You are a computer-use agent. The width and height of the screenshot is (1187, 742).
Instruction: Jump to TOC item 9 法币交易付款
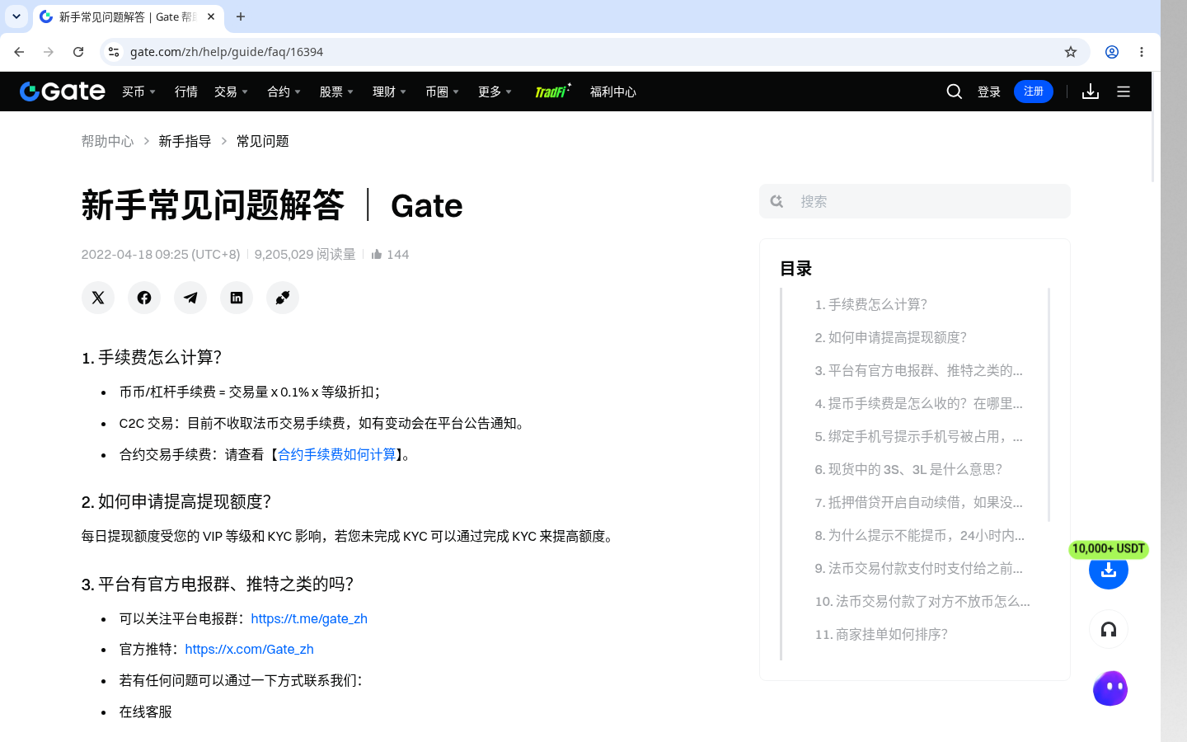pyautogui.click(x=919, y=568)
